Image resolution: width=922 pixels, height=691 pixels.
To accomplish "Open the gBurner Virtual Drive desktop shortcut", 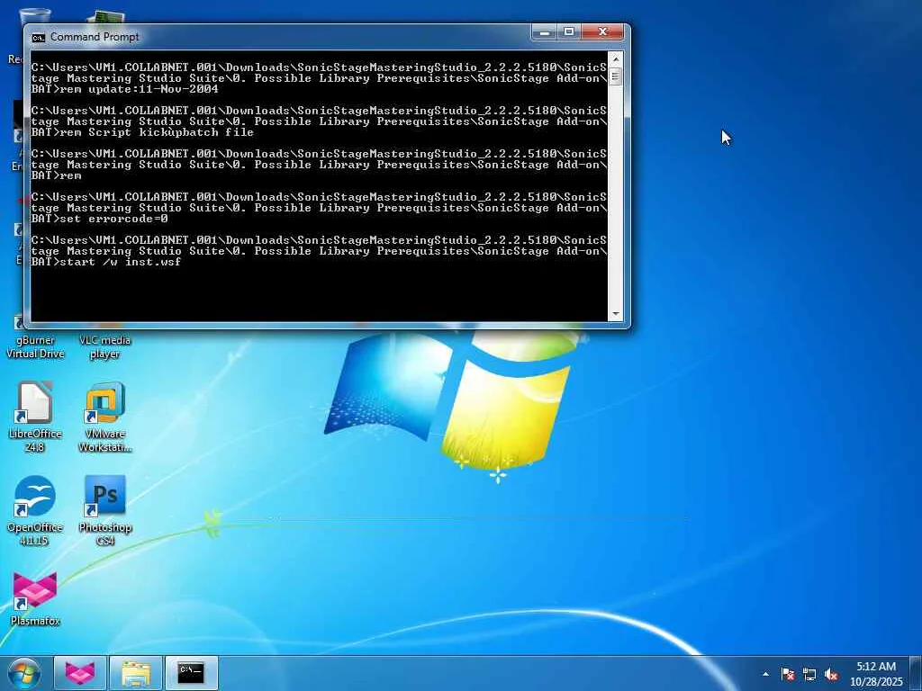I will (35, 341).
